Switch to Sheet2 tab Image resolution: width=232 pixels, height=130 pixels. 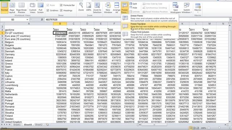point(39,125)
